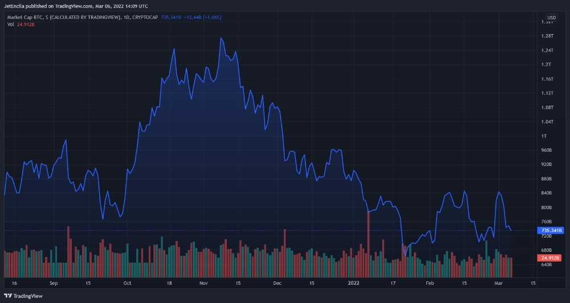Click the red '24.912B' value beside Vol
Image resolution: width=570 pixels, height=303 pixels.
point(26,24)
